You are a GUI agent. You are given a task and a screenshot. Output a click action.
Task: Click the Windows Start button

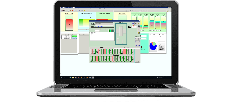pos(62,77)
